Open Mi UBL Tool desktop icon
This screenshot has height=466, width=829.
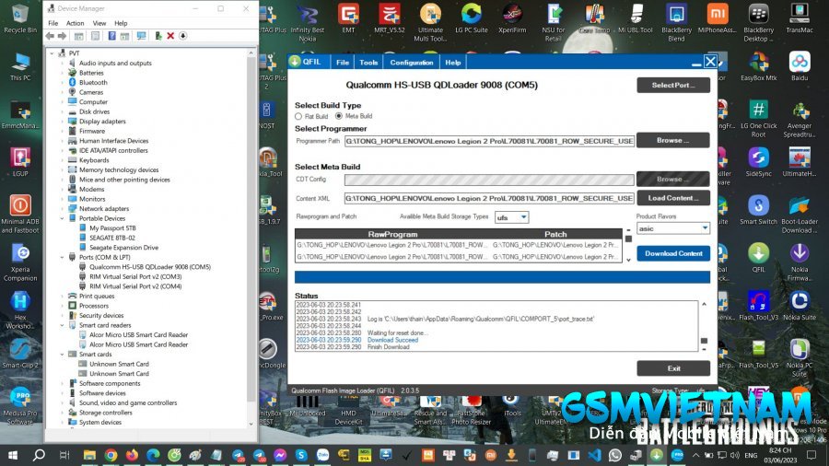click(x=636, y=19)
